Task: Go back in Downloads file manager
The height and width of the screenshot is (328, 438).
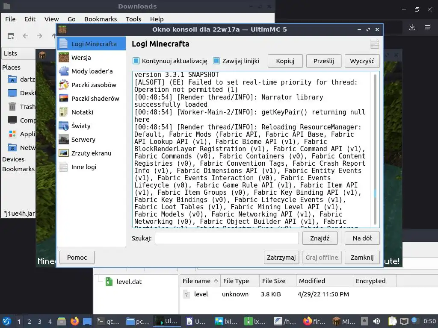Action: pyautogui.click(x=25, y=36)
